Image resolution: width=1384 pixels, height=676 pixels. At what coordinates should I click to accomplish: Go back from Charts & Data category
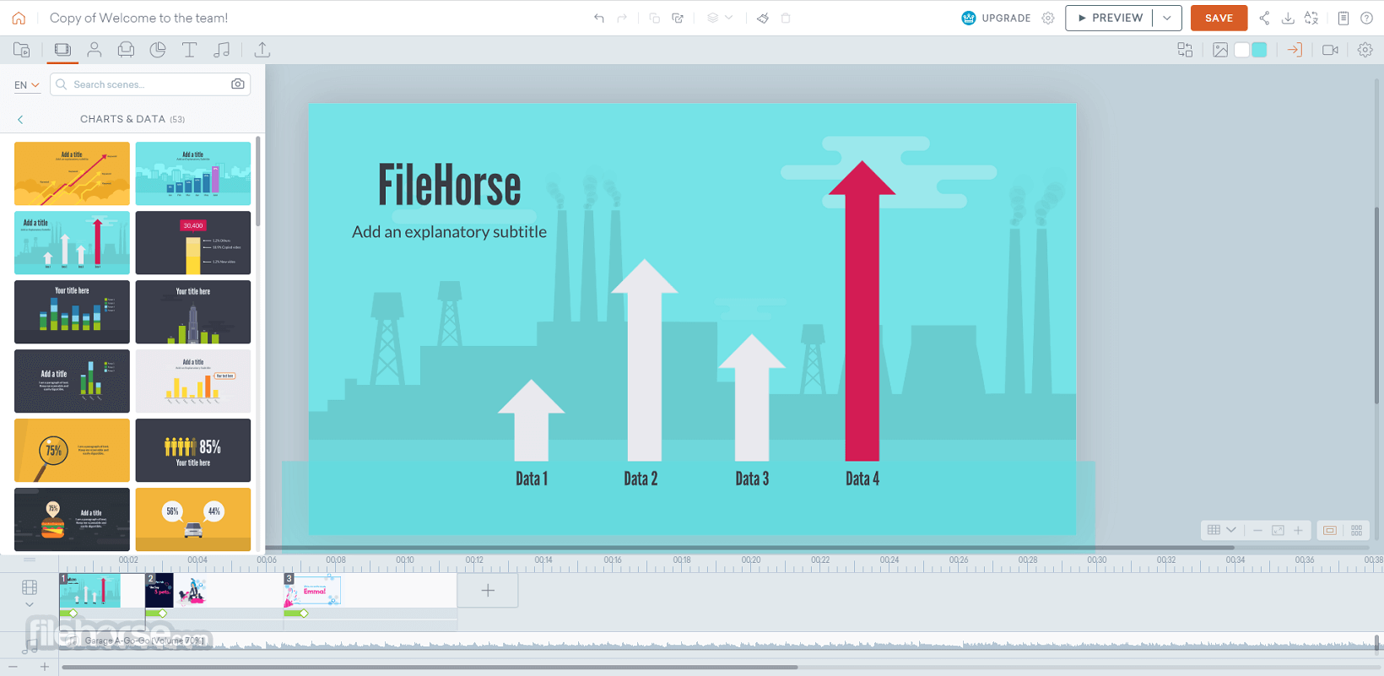click(20, 119)
